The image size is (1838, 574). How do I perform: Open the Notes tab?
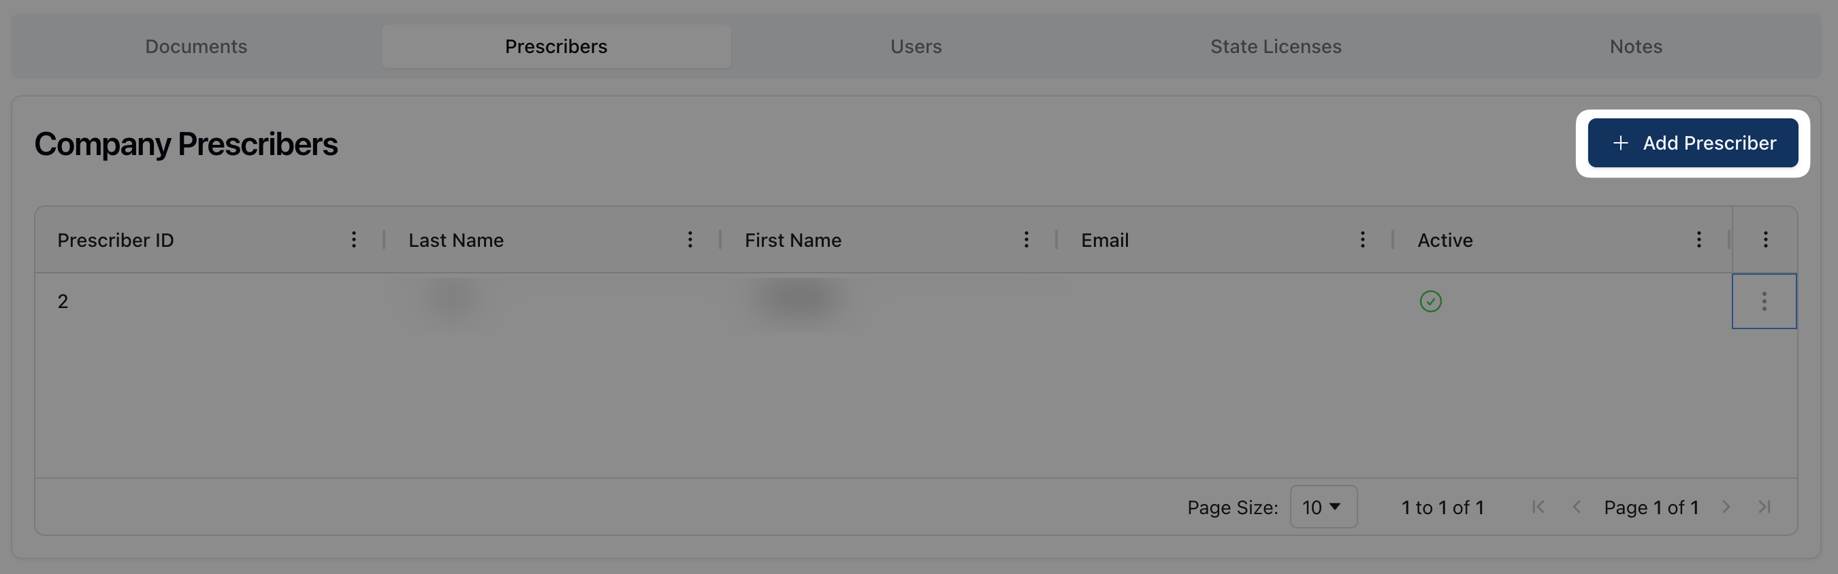pyautogui.click(x=1635, y=46)
